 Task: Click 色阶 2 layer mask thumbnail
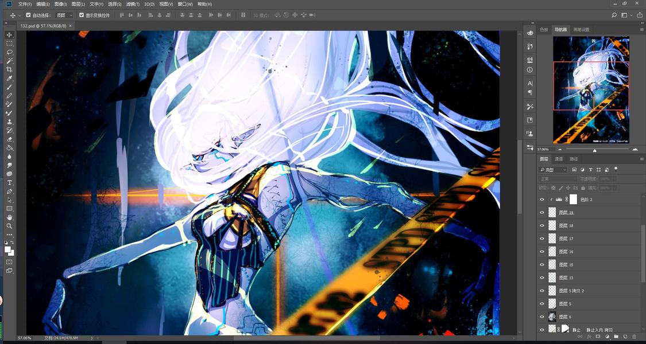pyautogui.click(x=574, y=200)
